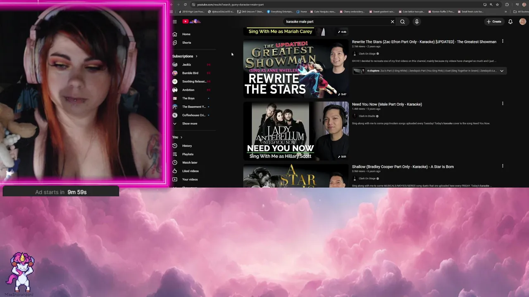529x297 pixels.
Task: Open the YouTube hamburger guide menu
Action: click(x=175, y=21)
